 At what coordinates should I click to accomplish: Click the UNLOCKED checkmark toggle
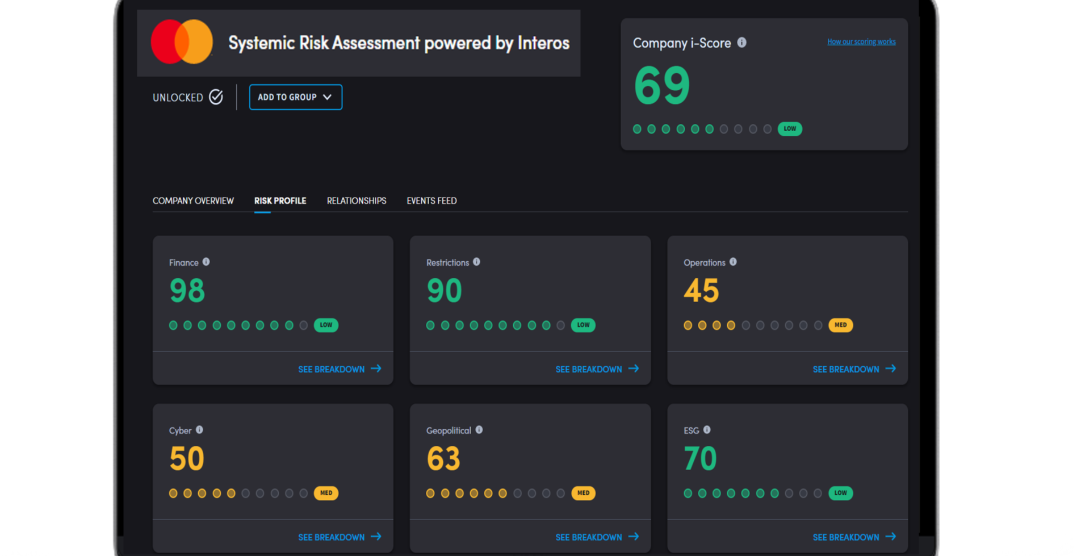(216, 97)
